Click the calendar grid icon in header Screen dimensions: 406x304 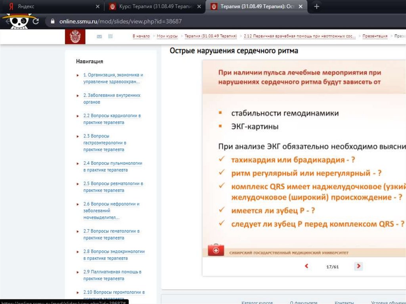point(111,36)
